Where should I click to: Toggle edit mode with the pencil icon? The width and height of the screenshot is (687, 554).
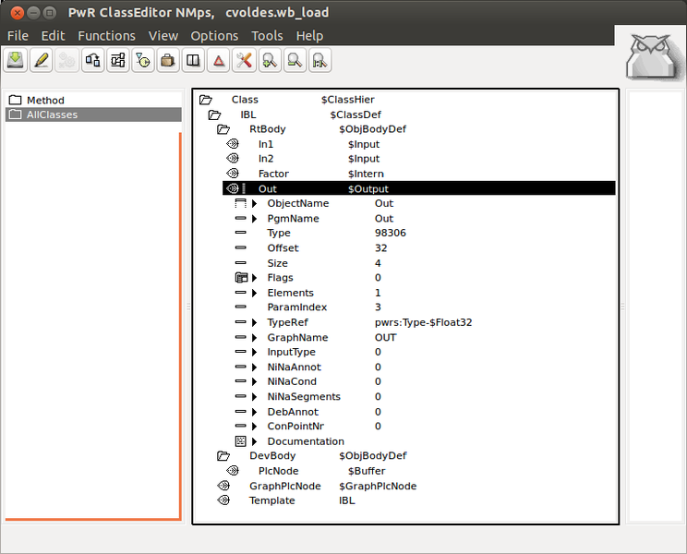[42, 60]
